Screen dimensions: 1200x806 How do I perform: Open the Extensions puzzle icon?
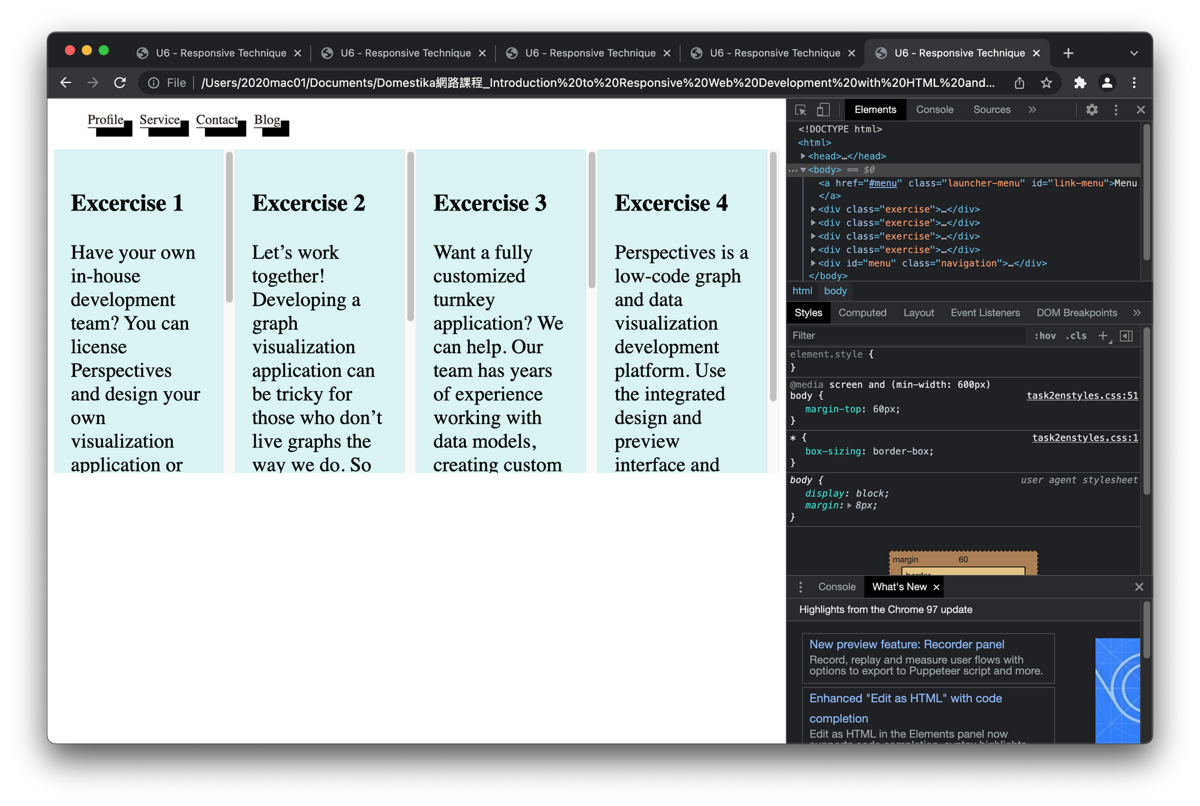pos(1080,82)
